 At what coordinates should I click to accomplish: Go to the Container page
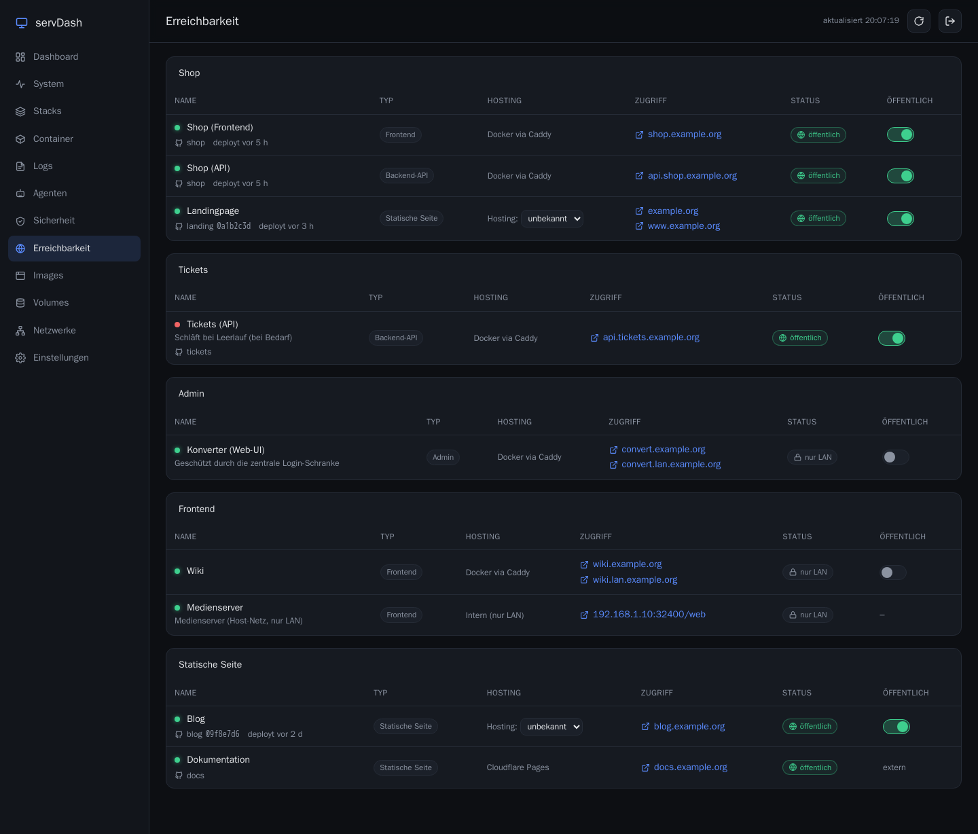click(75, 139)
